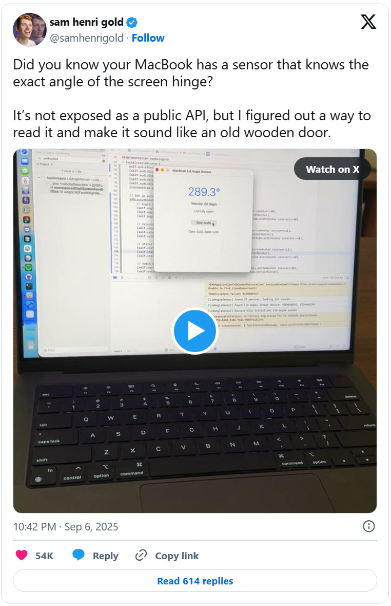The image size is (391, 606).
Task: Open sam henri gold's profile picture
Action: pyautogui.click(x=29, y=29)
